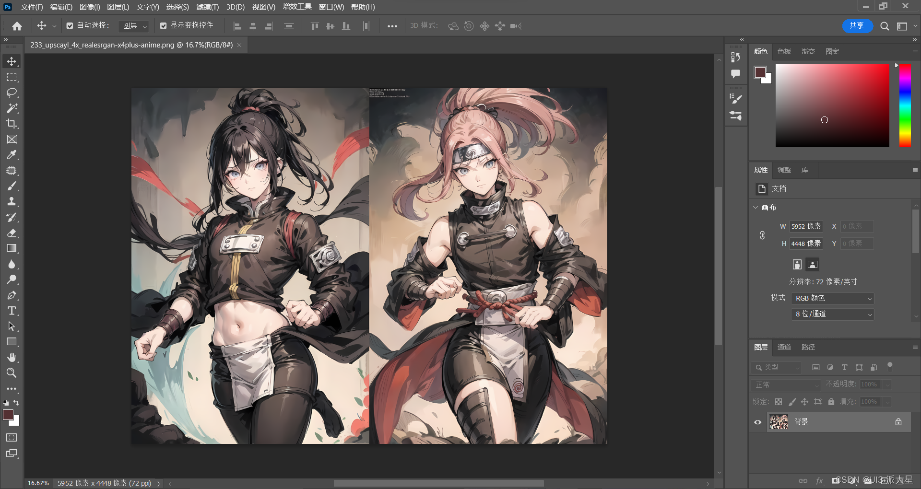Select the Crop tool
The height and width of the screenshot is (489, 921).
[x=12, y=124]
